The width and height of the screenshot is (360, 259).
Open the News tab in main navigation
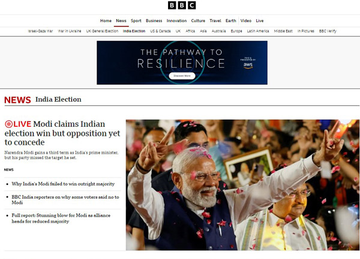(121, 20)
